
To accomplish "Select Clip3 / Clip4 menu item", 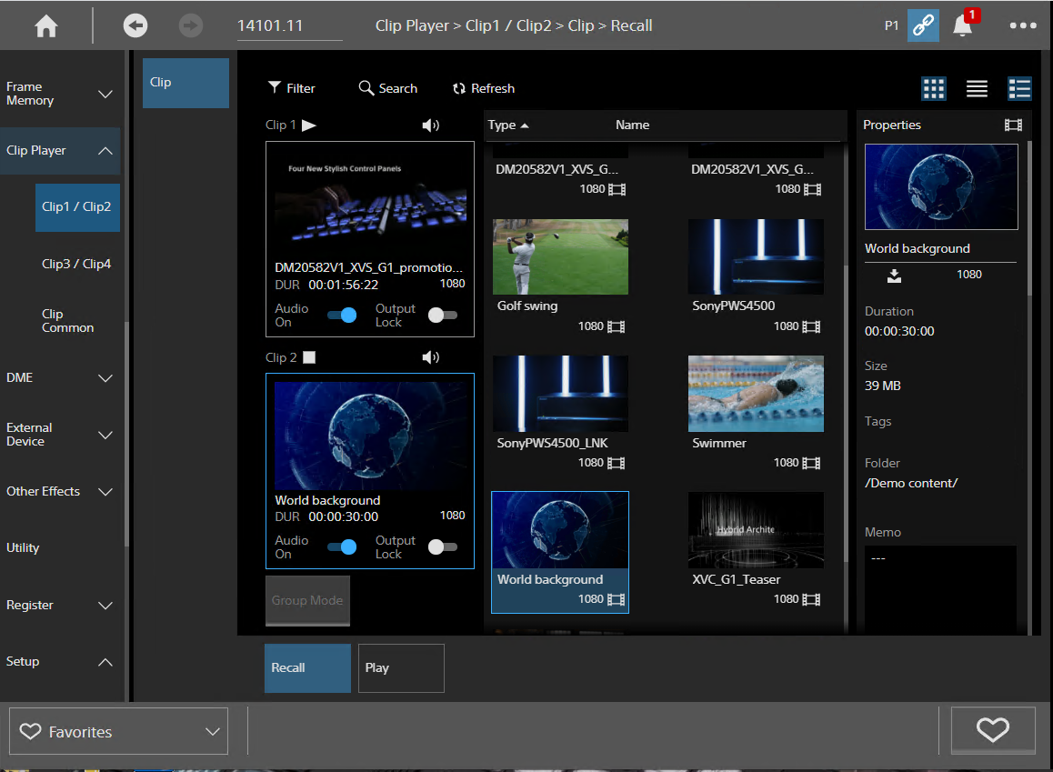I will (76, 264).
